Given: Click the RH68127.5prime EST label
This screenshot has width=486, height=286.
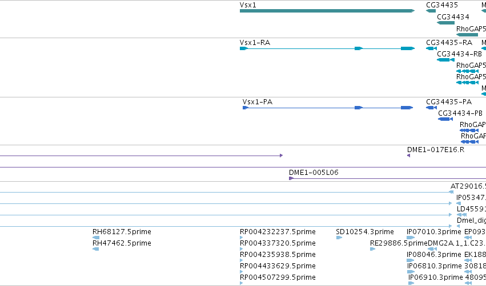Looking at the screenshot, I should pos(122,232).
